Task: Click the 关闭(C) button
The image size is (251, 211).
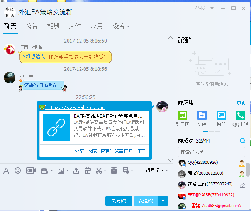Action: pyautogui.click(x=119, y=201)
